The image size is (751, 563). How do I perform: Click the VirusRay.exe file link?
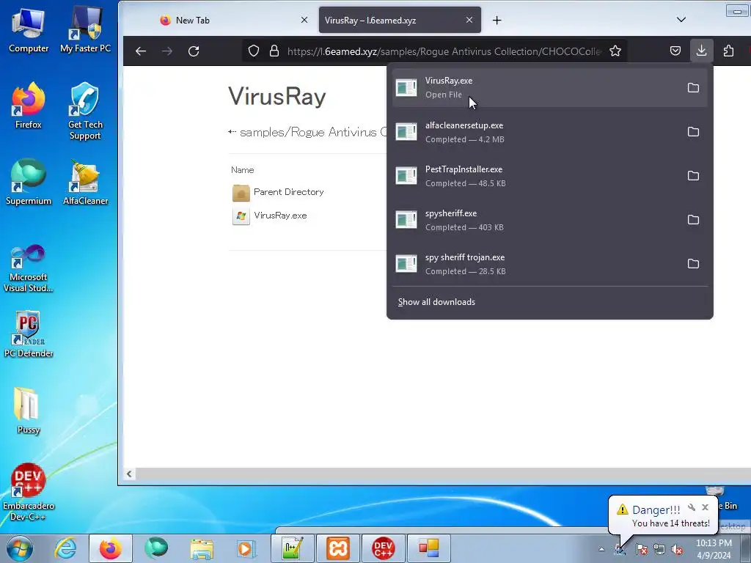click(280, 216)
